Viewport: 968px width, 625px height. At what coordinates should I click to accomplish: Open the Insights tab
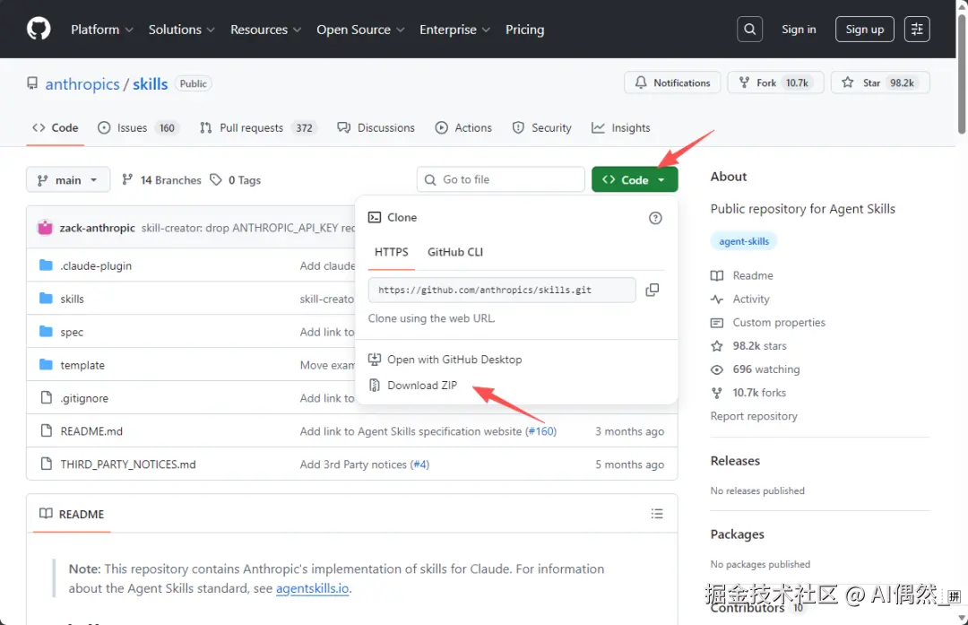(x=621, y=128)
